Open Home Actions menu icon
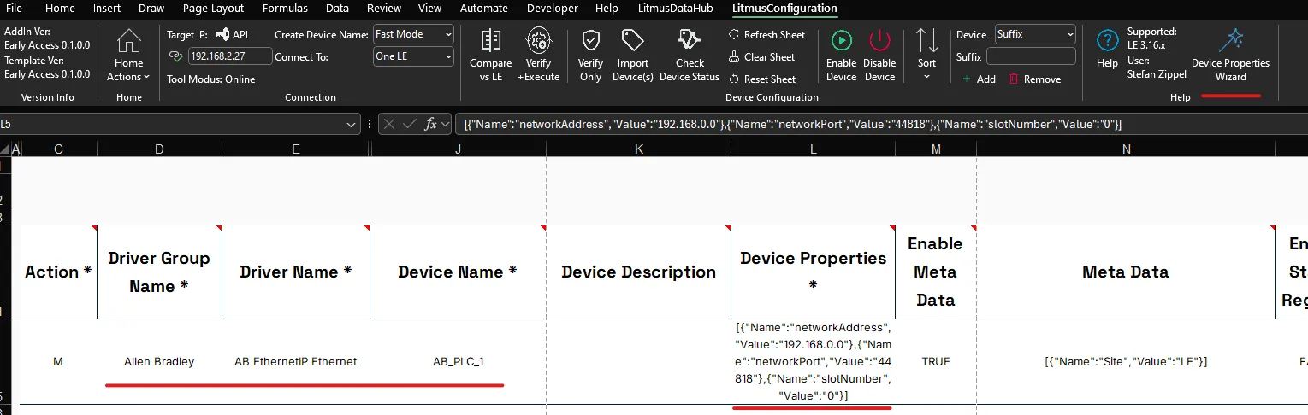The height and width of the screenshot is (415, 1308). (x=129, y=41)
